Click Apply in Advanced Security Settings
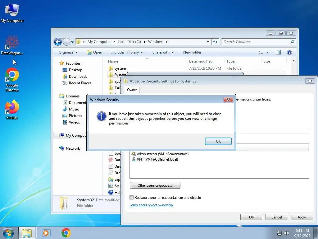 [302, 217]
